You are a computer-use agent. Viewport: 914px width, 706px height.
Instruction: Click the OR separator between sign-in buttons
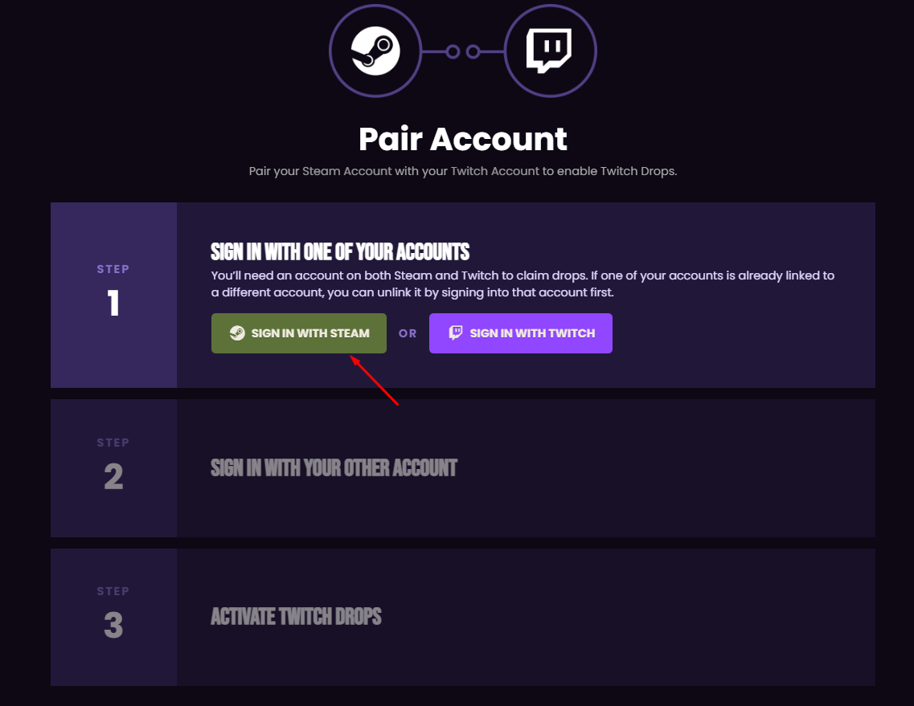(408, 333)
